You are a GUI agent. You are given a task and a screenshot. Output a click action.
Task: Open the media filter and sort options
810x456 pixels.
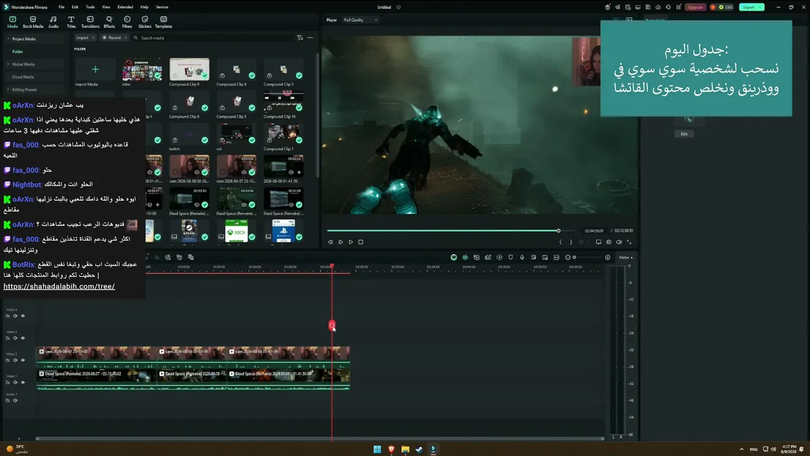[300, 38]
